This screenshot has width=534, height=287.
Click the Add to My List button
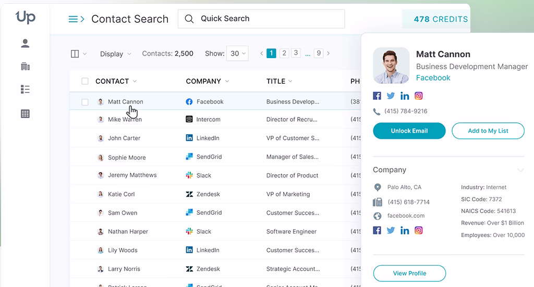click(x=488, y=131)
